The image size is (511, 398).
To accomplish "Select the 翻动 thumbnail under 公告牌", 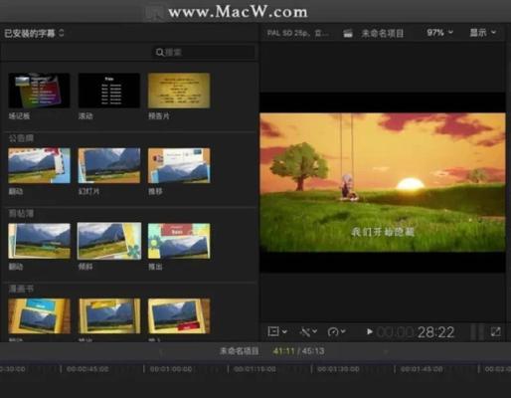I will tap(39, 165).
